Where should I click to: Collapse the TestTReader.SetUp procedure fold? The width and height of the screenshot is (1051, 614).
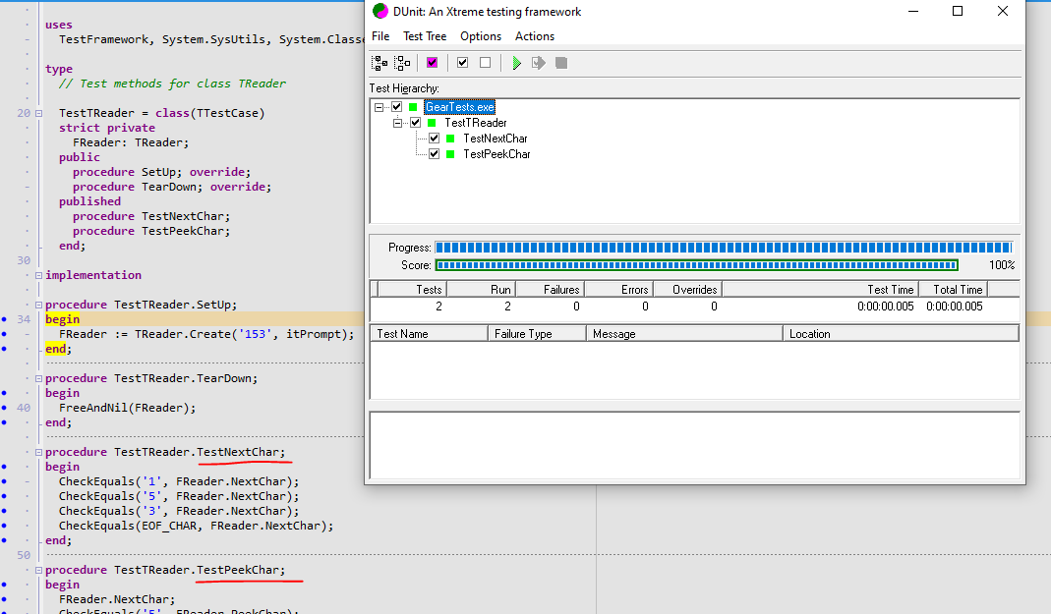pyautogui.click(x=39, y=305)
